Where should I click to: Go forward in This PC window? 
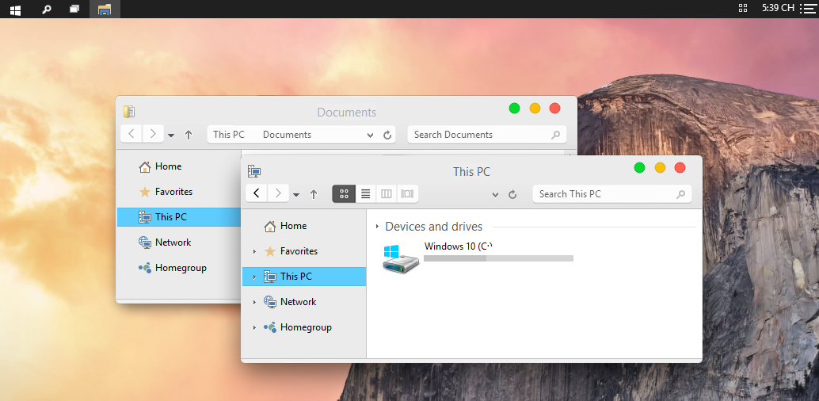click(x=278, y=193)
